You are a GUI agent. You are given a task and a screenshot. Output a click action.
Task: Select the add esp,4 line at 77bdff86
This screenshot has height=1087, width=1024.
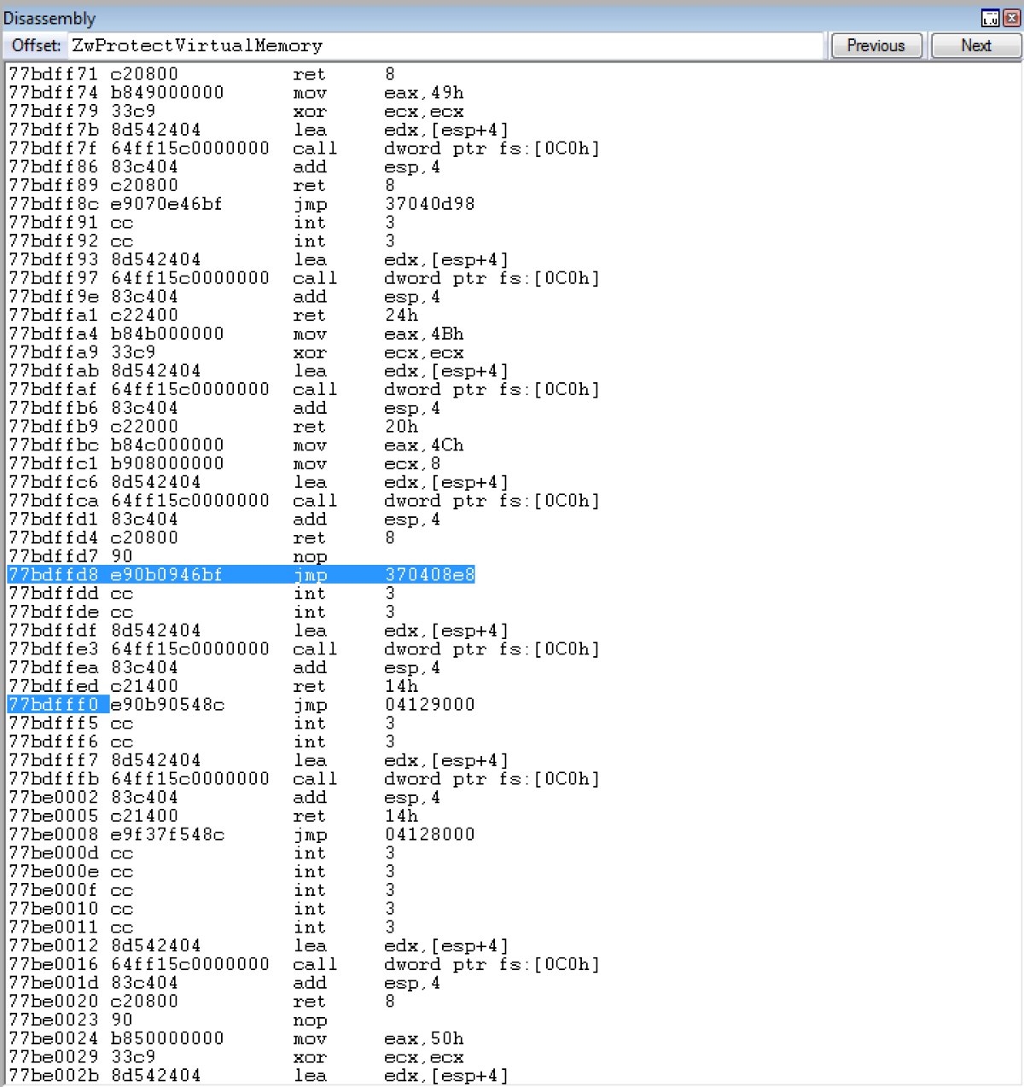coord(224,167)
